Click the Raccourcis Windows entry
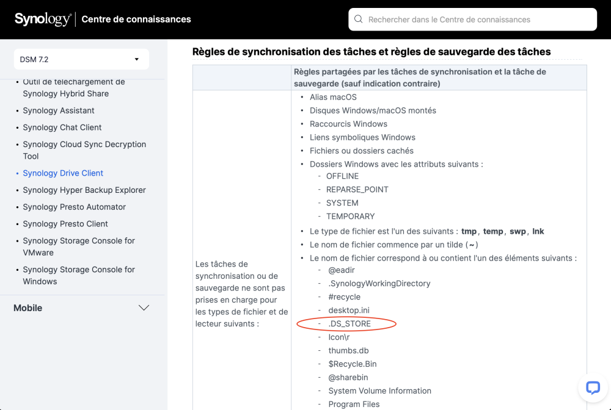 [x=348, y=124]
